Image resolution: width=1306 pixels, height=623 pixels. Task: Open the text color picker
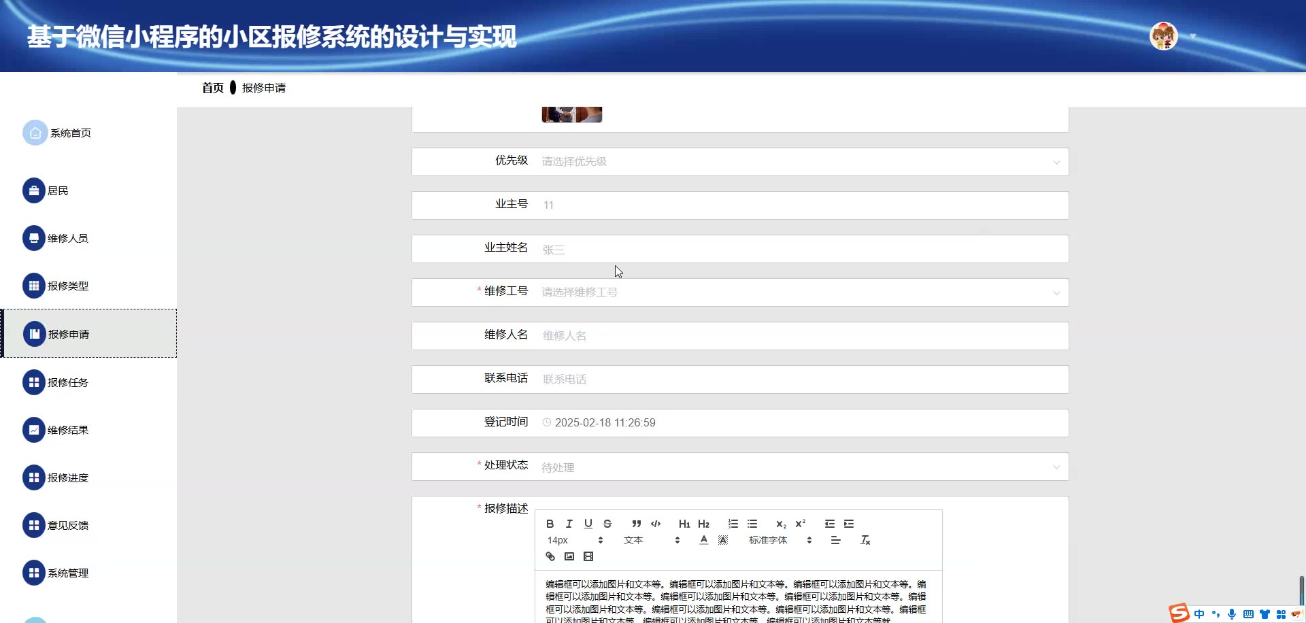(703, 540)
